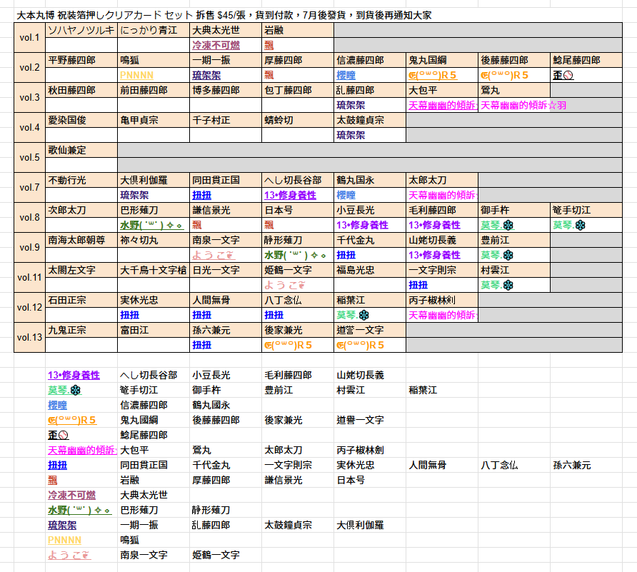637x572 pixels.
Task: Click 琉架架 below vol.4 太鼓鐘貞宗
Action: pos(351,135)
